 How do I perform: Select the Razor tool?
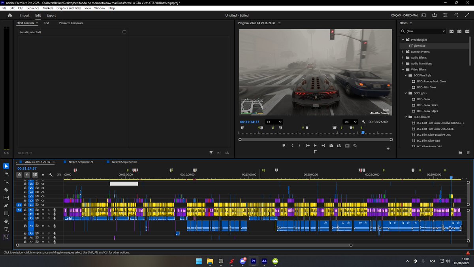click(6, 189)
